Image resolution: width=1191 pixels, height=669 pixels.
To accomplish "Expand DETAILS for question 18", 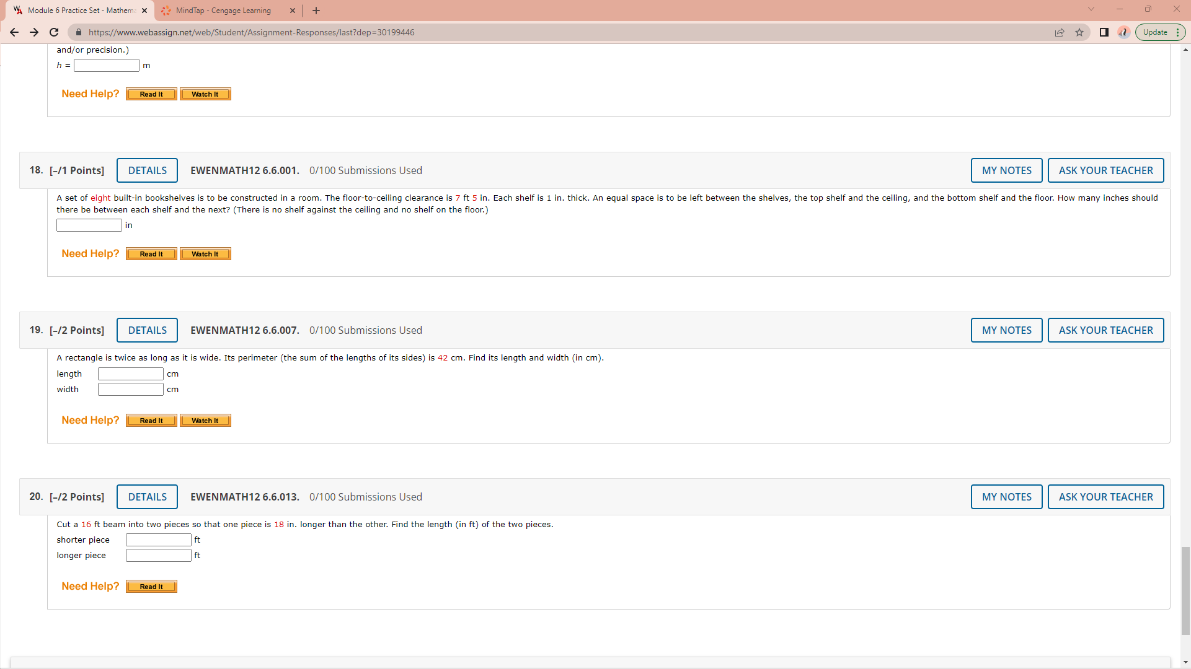I will [147, 170].
